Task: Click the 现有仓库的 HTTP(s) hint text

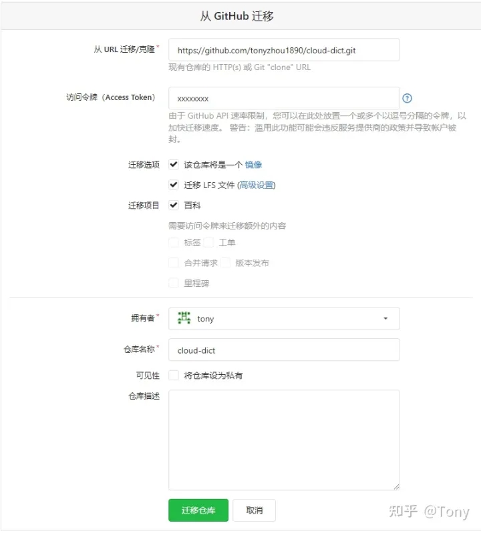Action: [239, 67]
